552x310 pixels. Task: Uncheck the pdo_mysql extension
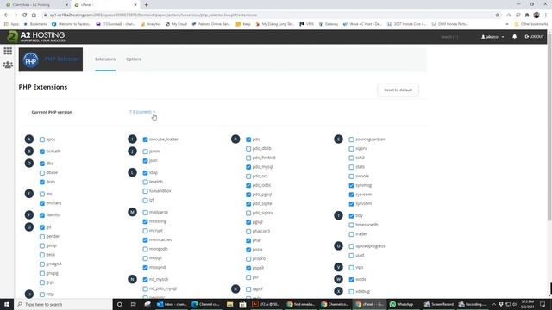[248, 167]
